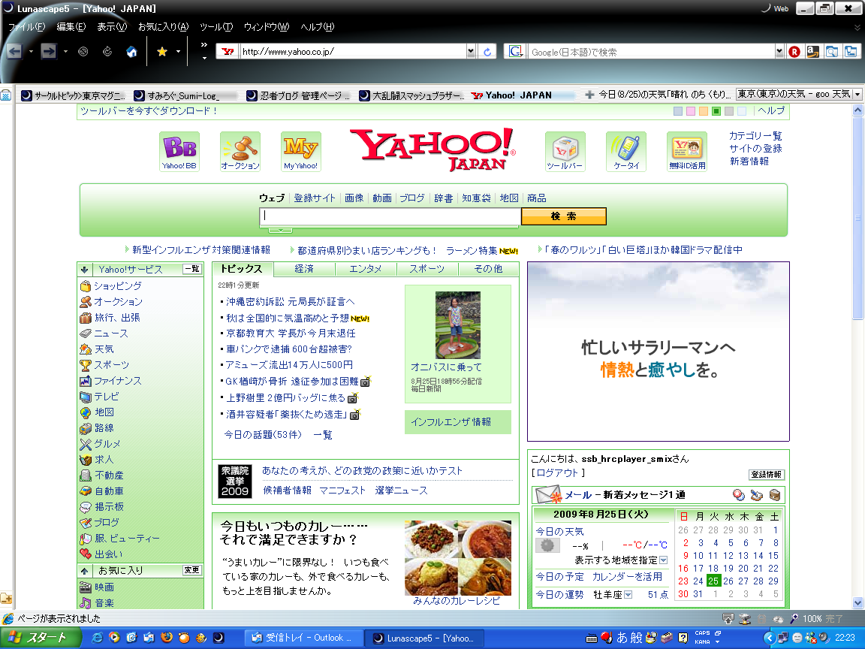Open headline 沖縄密約訴訟 元局長が証言へ
Screen dimensions: 865x649
(x=290, y=302)
